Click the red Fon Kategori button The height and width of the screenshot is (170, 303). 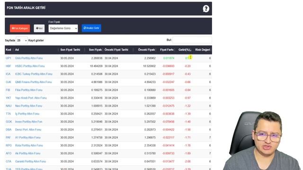tap(20, 28)
